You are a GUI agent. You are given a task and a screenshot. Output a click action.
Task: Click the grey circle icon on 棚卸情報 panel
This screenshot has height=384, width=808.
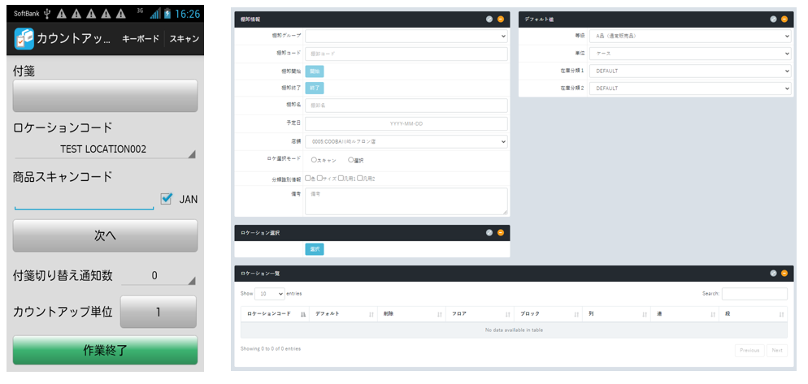tap(489, 19)
